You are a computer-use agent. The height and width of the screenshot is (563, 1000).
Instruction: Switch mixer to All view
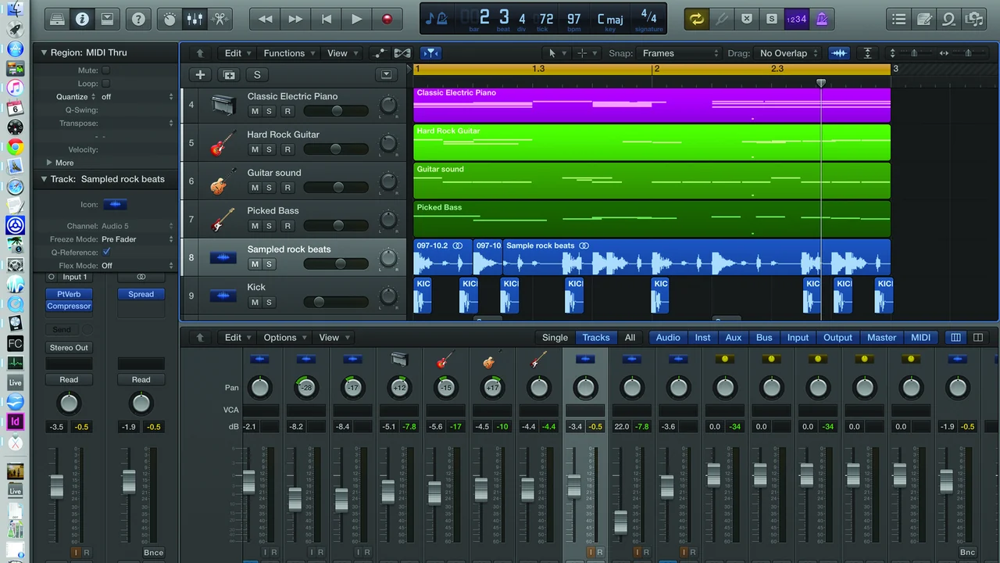[x=630, y=338]
